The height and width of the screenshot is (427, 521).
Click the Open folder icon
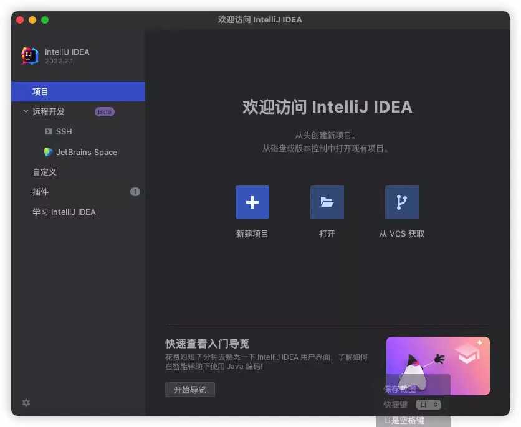pos(327,202)
